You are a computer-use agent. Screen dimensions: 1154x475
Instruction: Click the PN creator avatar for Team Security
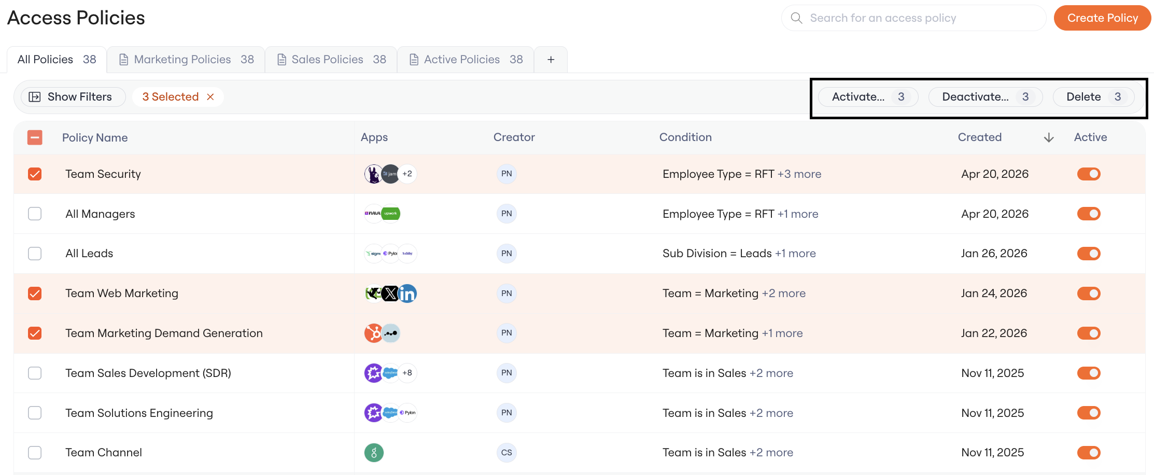(506, 174)
